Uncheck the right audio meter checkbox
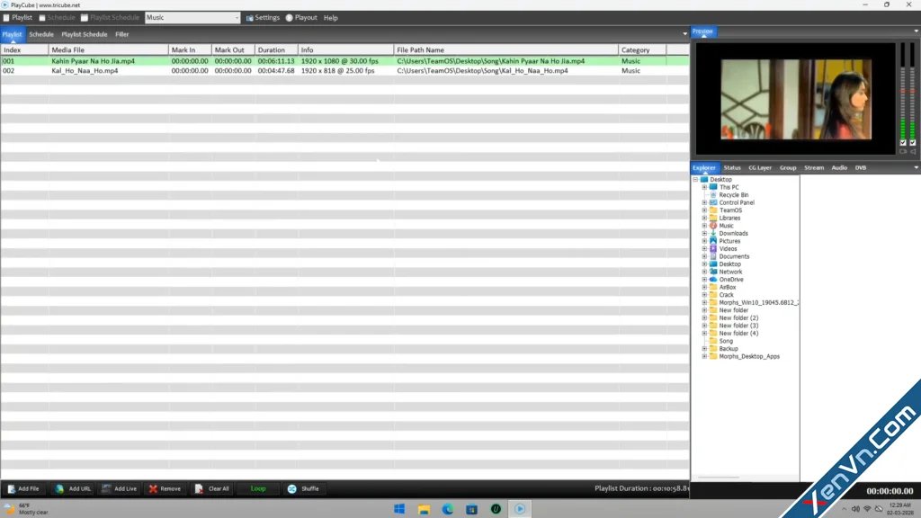Screen dimensions: 921x518 [x=913, y=143]
